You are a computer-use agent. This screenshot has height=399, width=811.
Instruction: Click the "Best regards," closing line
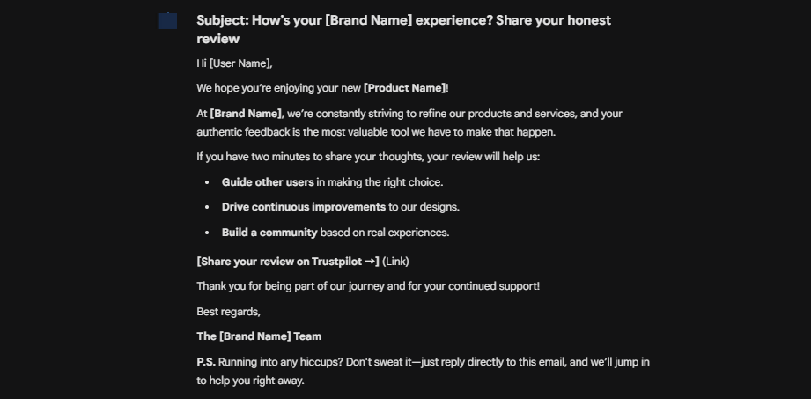(229, 312)
